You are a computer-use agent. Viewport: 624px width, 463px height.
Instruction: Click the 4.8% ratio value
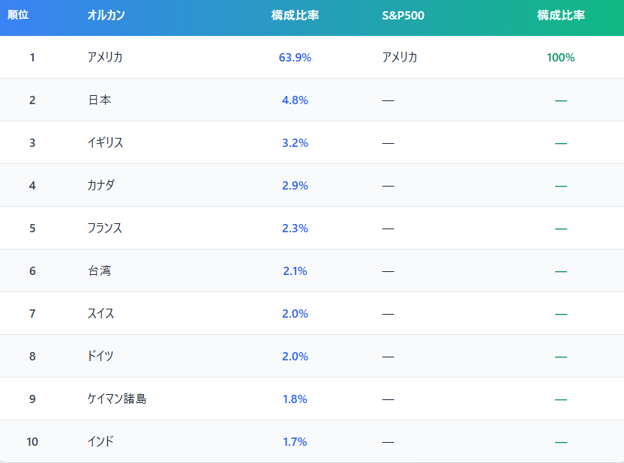point(295,100)
